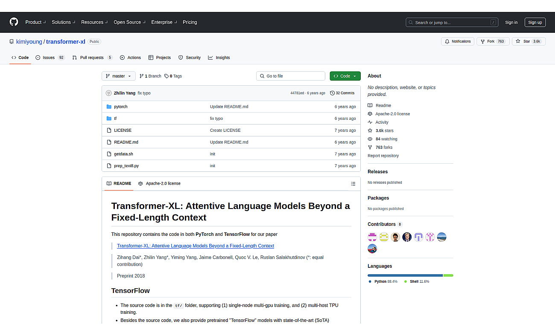
Task: Click the Sign up button
Action: [535, 23]
